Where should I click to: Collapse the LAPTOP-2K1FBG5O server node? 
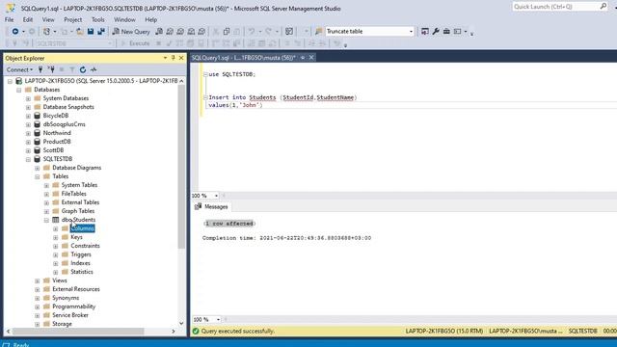point(10,81)
